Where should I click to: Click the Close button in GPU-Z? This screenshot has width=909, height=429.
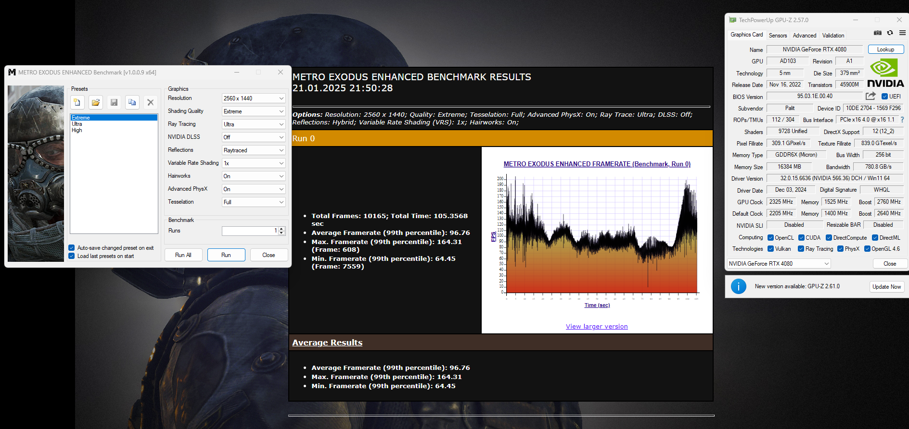coord(890,264)
